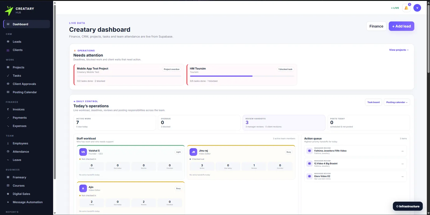Go to Projects in the sidebar
Screen dimensions: 430x215
[27, 67]
